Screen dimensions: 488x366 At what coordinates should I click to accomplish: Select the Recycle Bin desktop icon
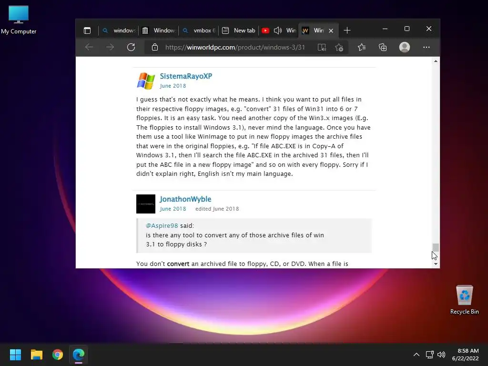point(464,300)
